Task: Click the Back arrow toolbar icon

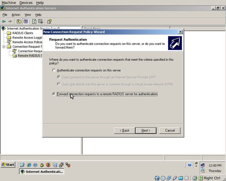Action: click(x=4, y=22)
